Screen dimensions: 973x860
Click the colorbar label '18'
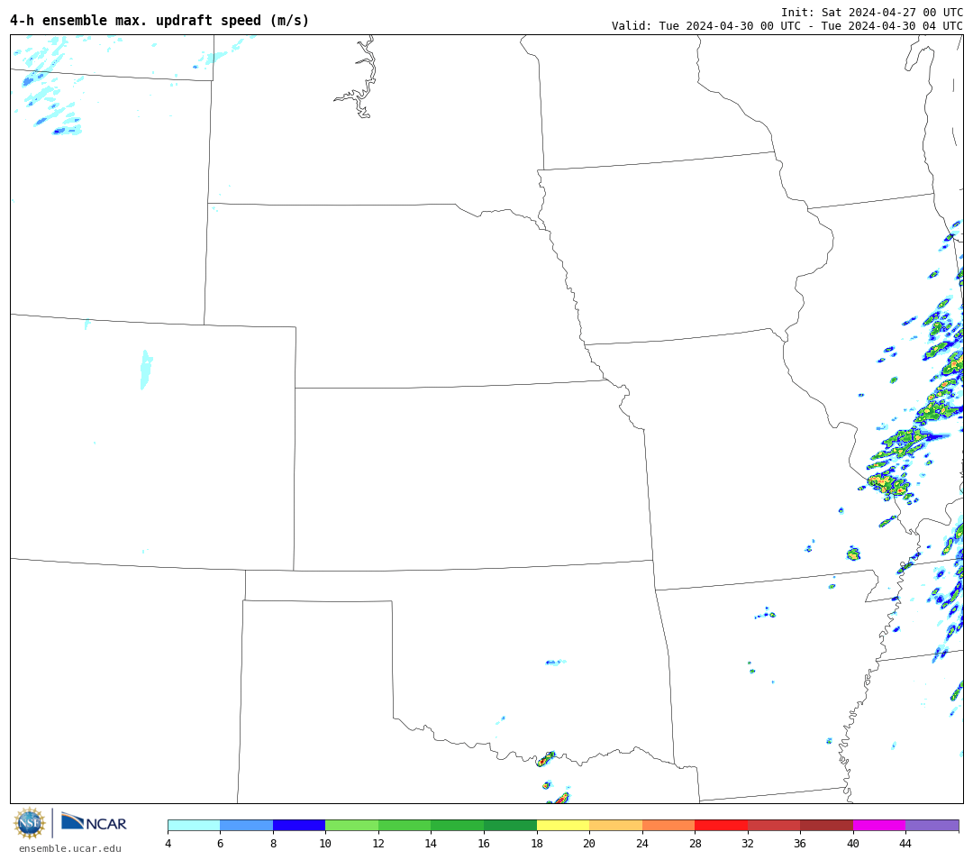point(537,843)
